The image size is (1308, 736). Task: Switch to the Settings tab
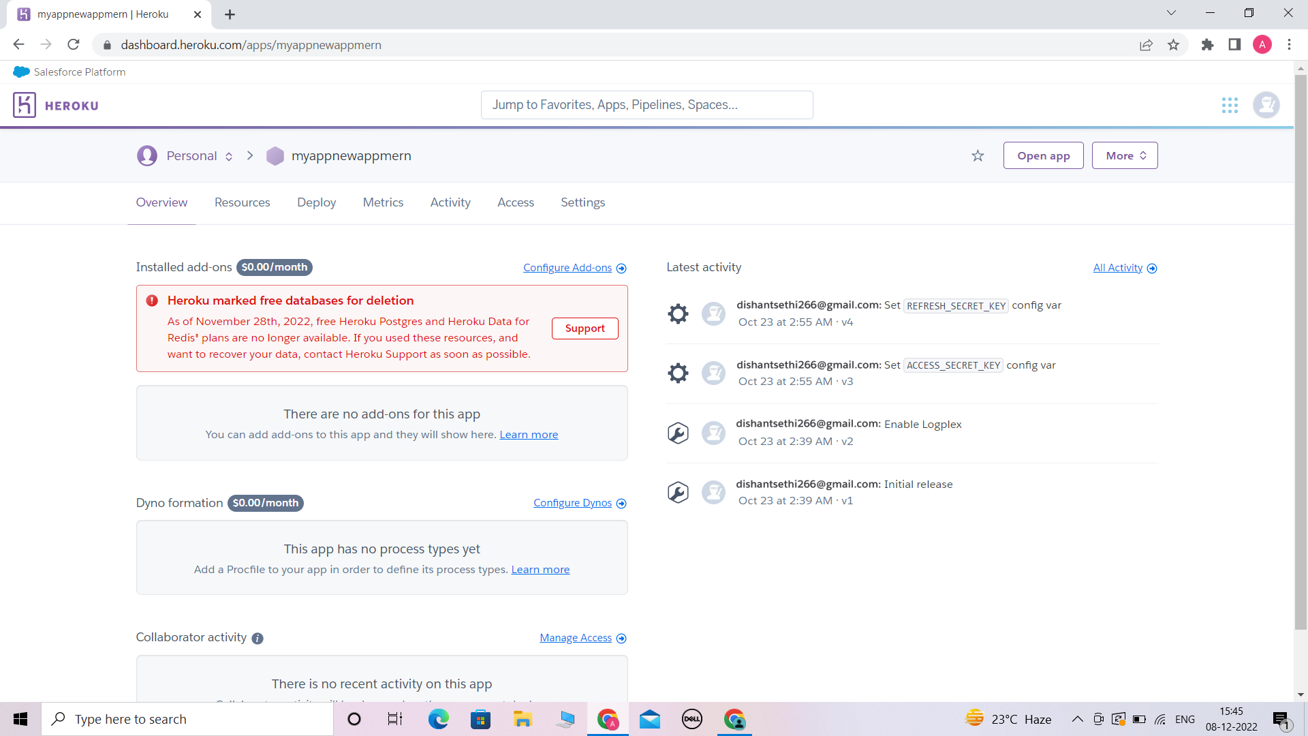coord(582,202)
